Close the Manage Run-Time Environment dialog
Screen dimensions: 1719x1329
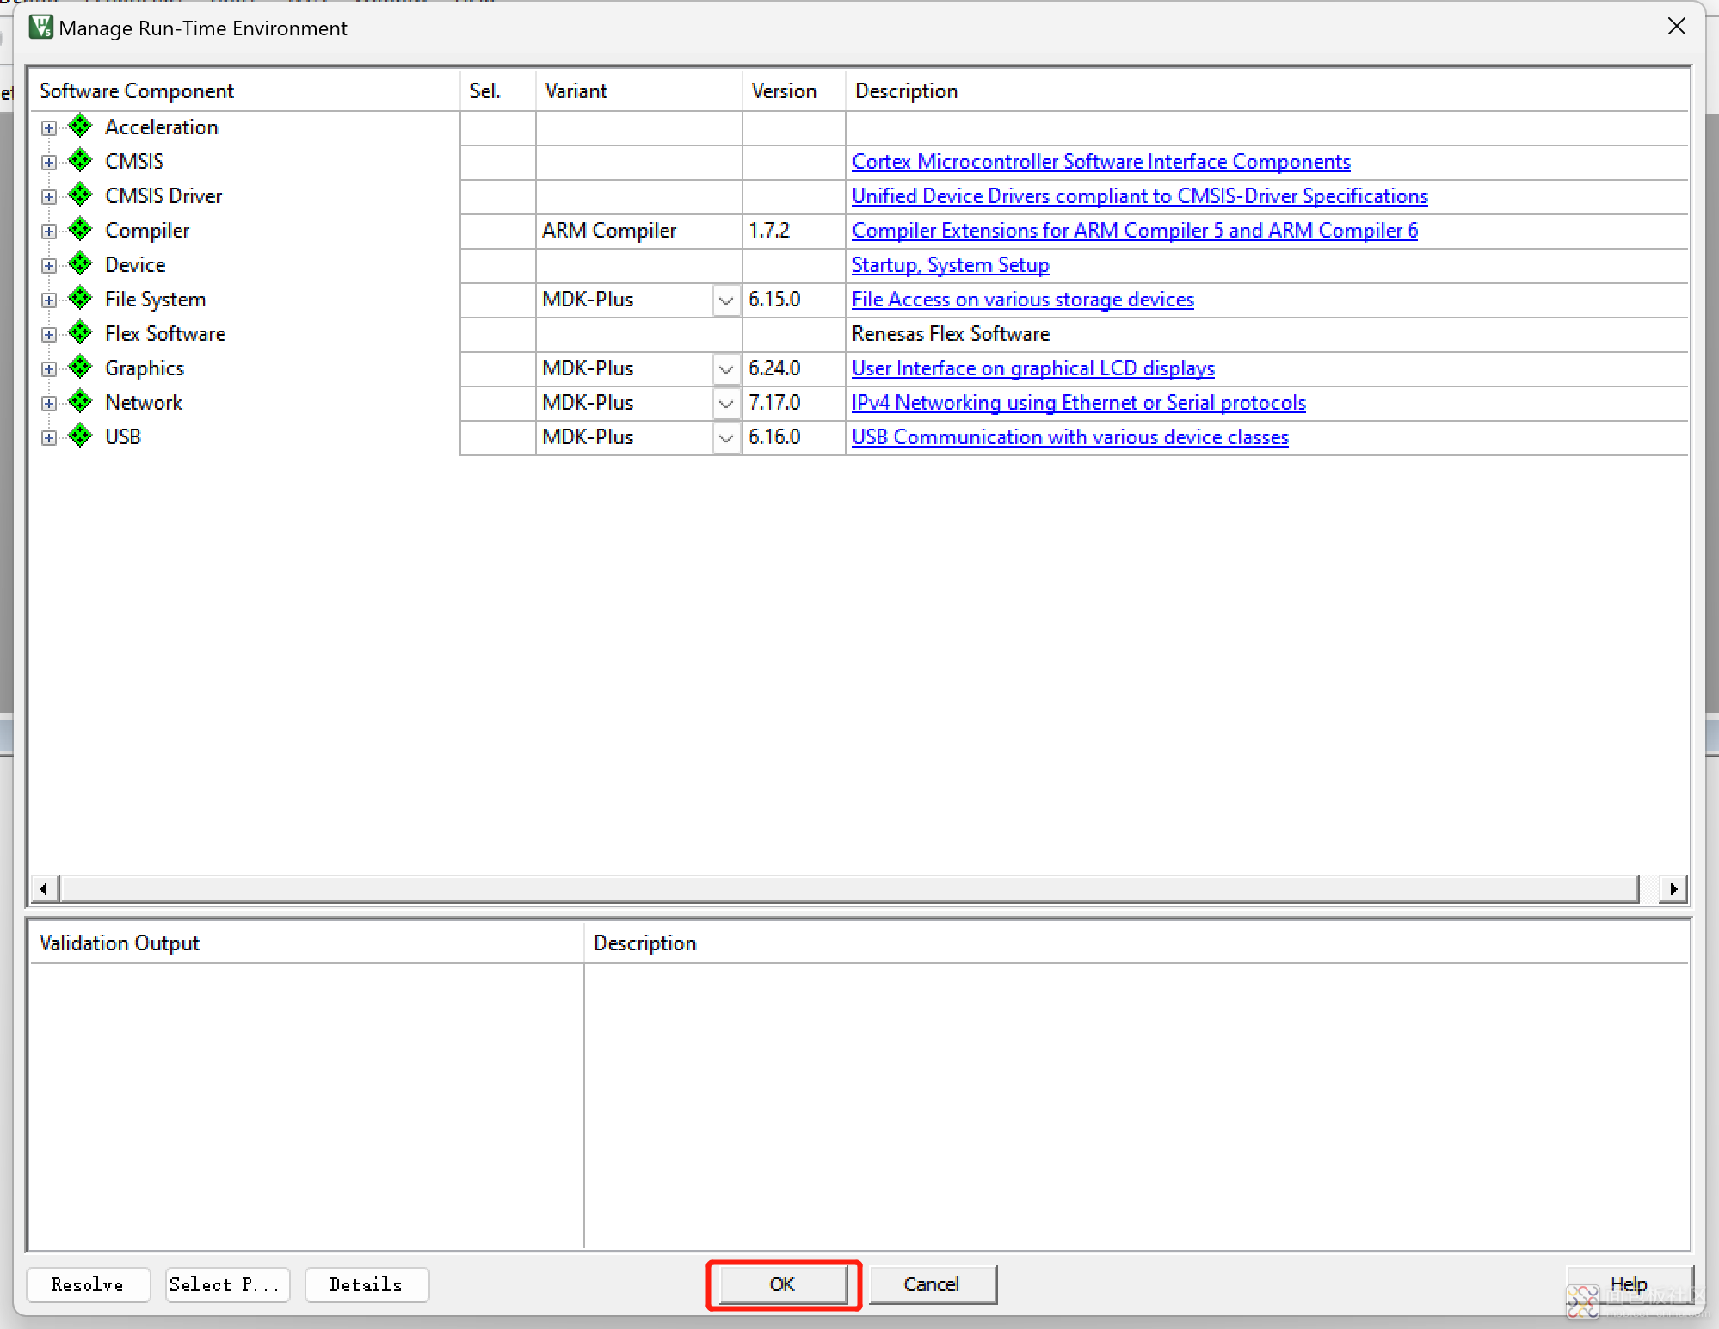1677,27
